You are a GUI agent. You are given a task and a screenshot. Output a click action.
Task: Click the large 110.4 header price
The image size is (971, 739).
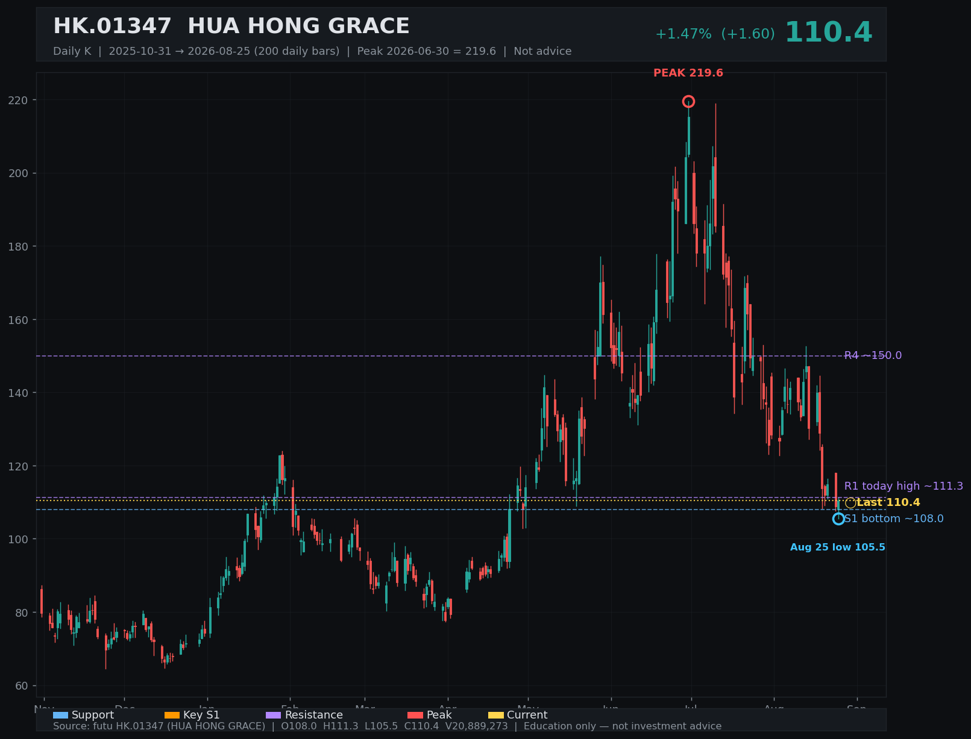pos(828,33)
